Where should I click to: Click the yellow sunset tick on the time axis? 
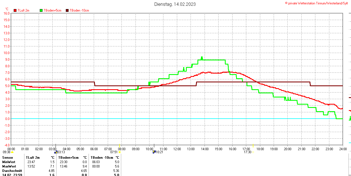point(253,145)
